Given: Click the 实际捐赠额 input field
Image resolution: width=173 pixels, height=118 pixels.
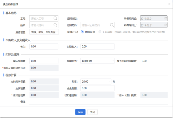Looking at the screenshot, I should 44,61.
